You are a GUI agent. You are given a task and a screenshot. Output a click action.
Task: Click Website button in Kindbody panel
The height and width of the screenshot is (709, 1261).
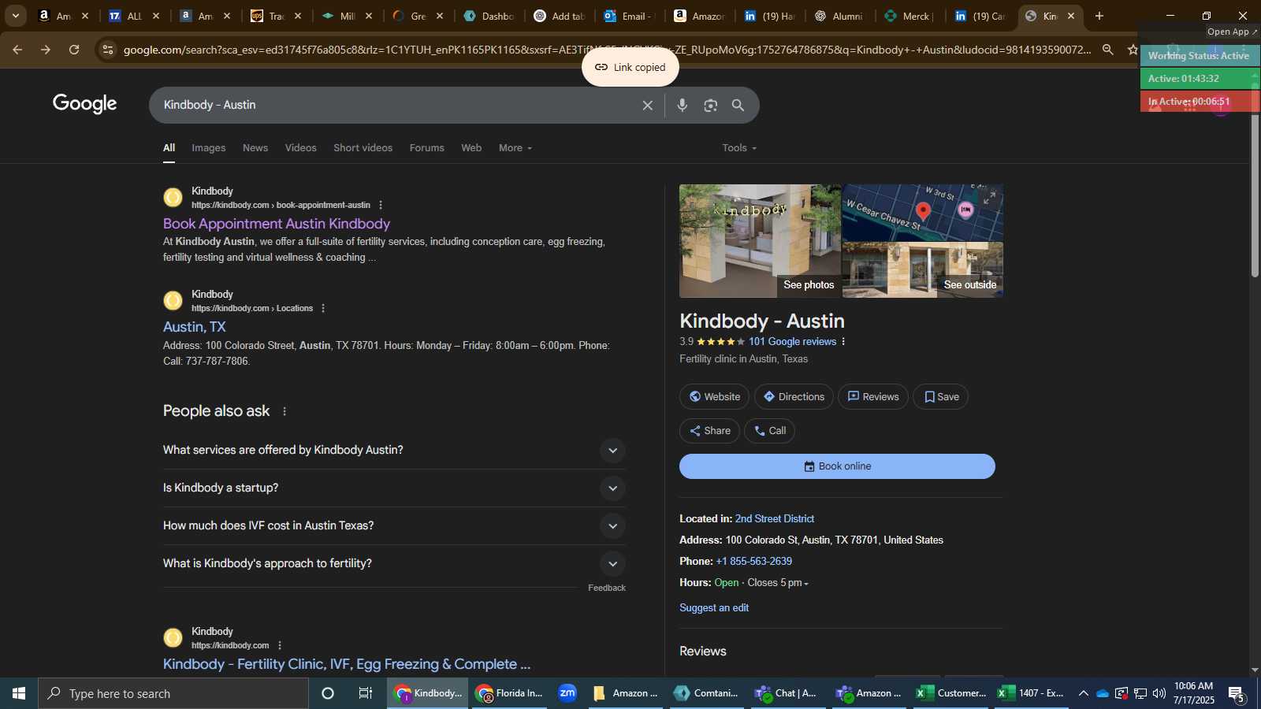coord(715,397)
